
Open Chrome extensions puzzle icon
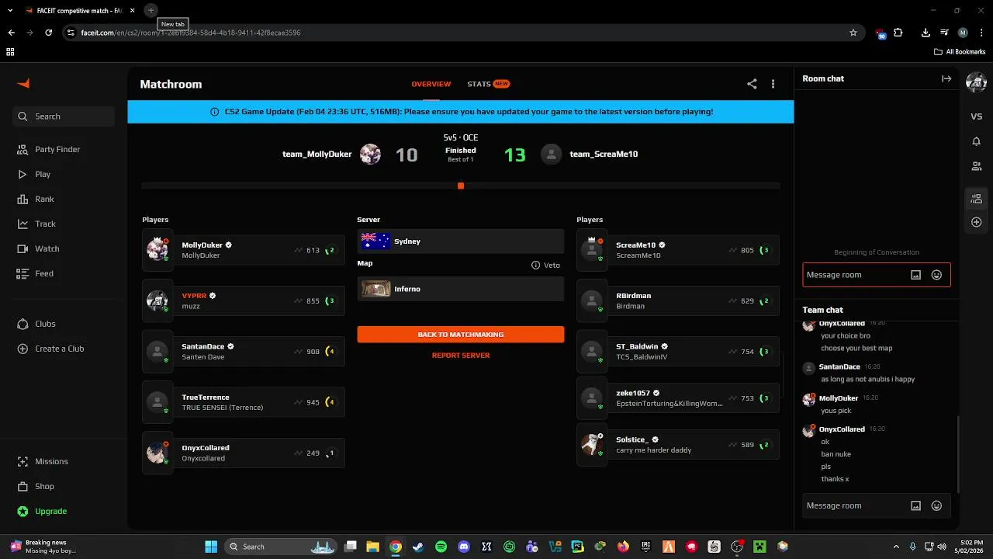[x=898, y=33]
